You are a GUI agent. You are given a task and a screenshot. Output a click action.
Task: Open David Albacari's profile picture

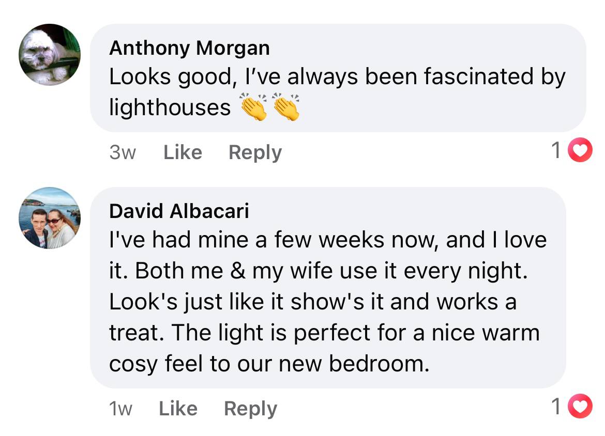pos(50,217)
